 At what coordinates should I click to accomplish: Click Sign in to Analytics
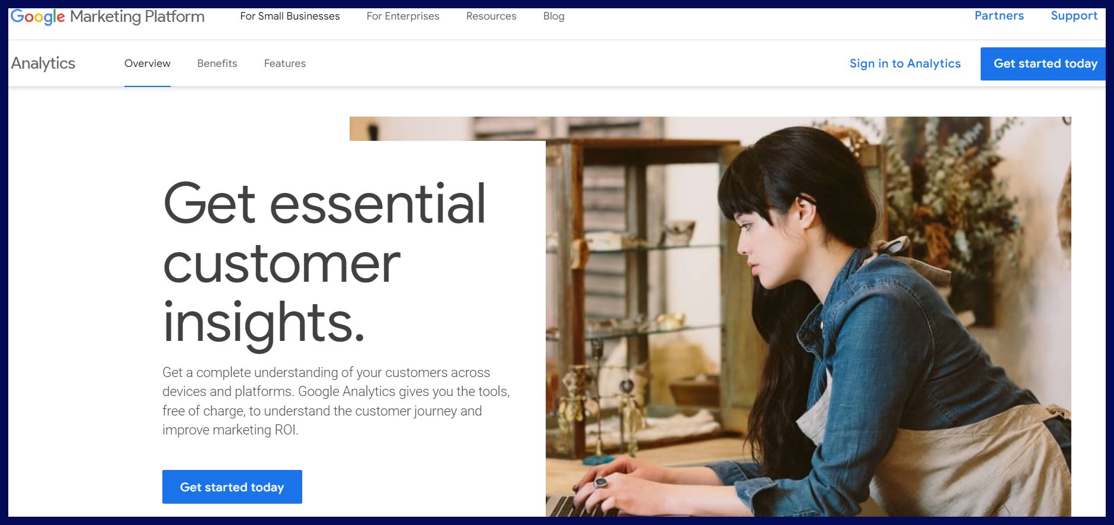click(x=905, y=63)
